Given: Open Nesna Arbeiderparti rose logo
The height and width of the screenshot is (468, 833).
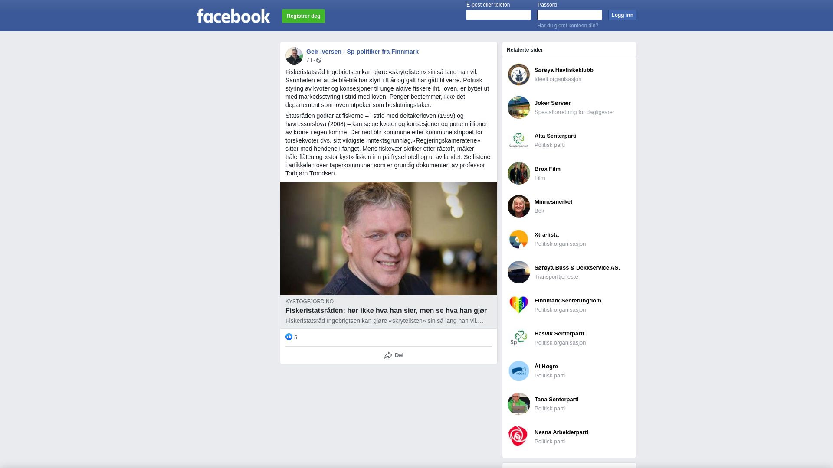Looking at the screenshot, I should tap(519, 437).
